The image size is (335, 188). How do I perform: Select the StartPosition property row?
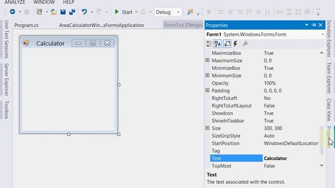[265, 143]
